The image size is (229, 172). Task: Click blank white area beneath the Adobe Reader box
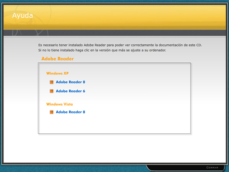click(114, 147)
